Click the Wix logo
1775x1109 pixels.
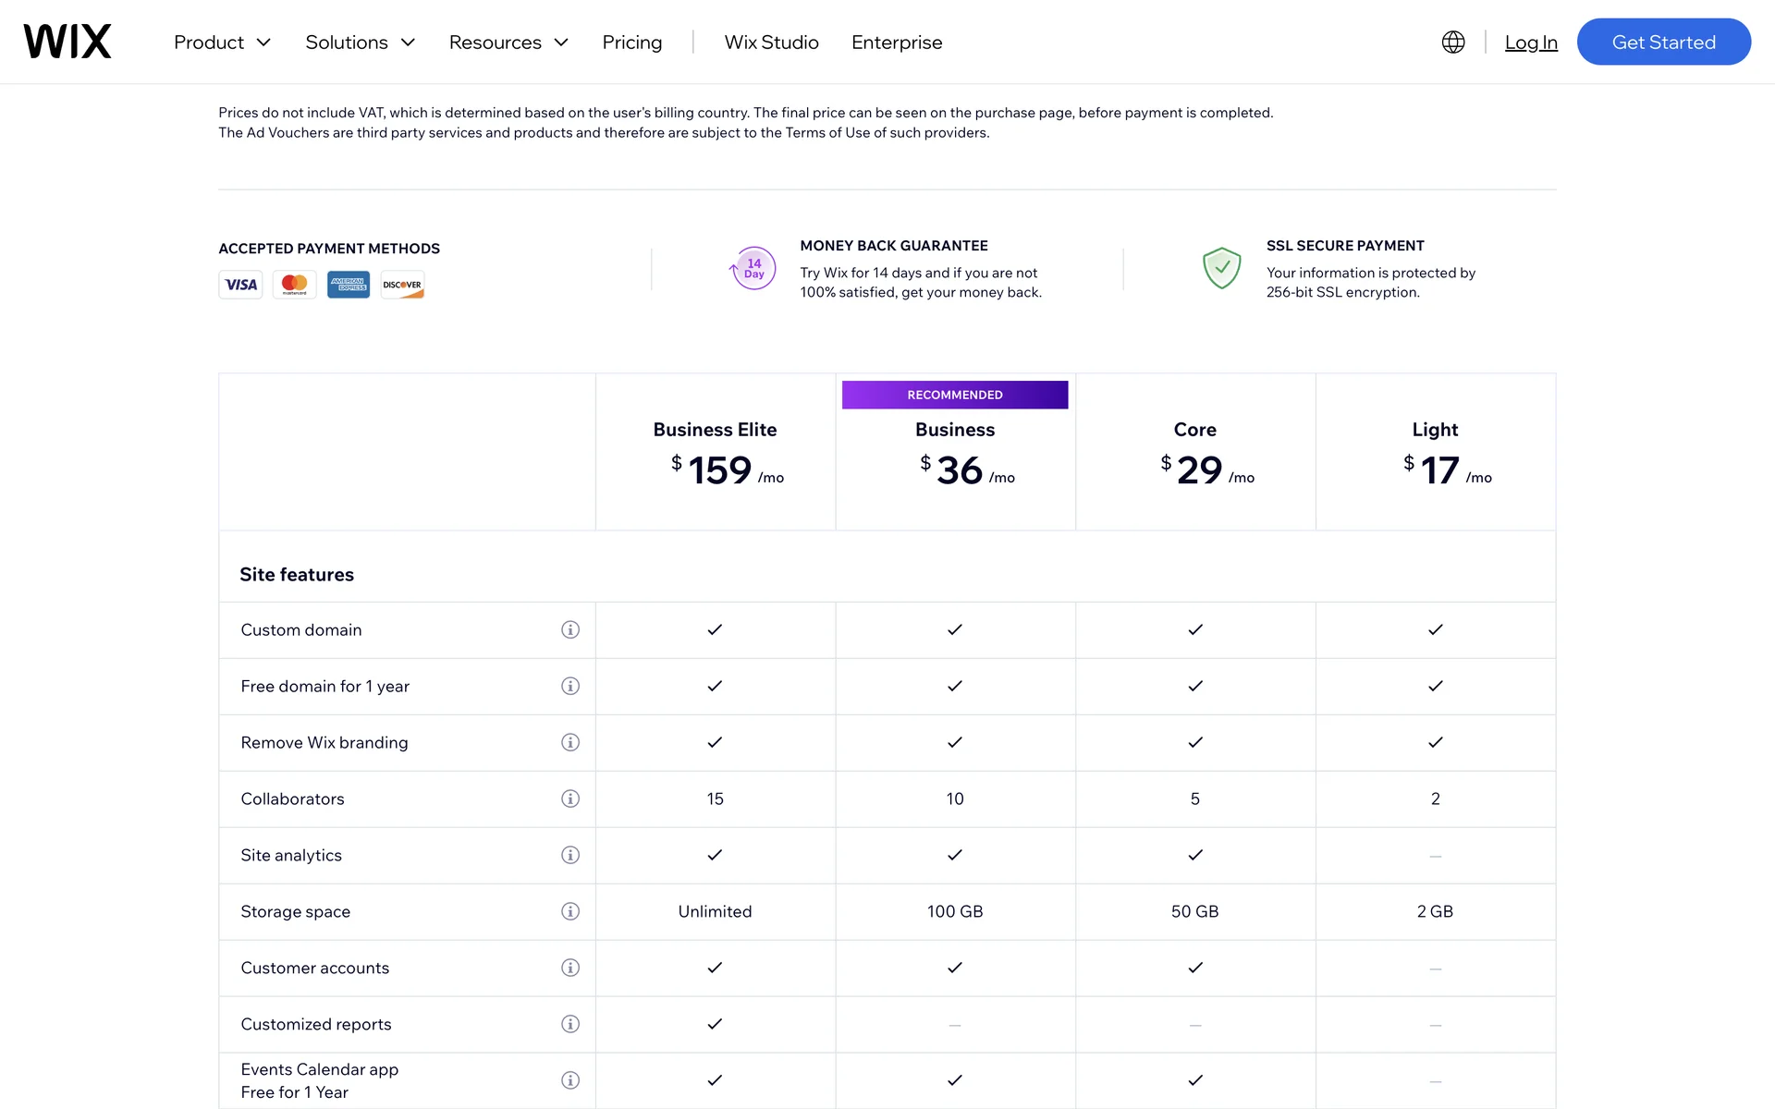[x=67, y=42]
